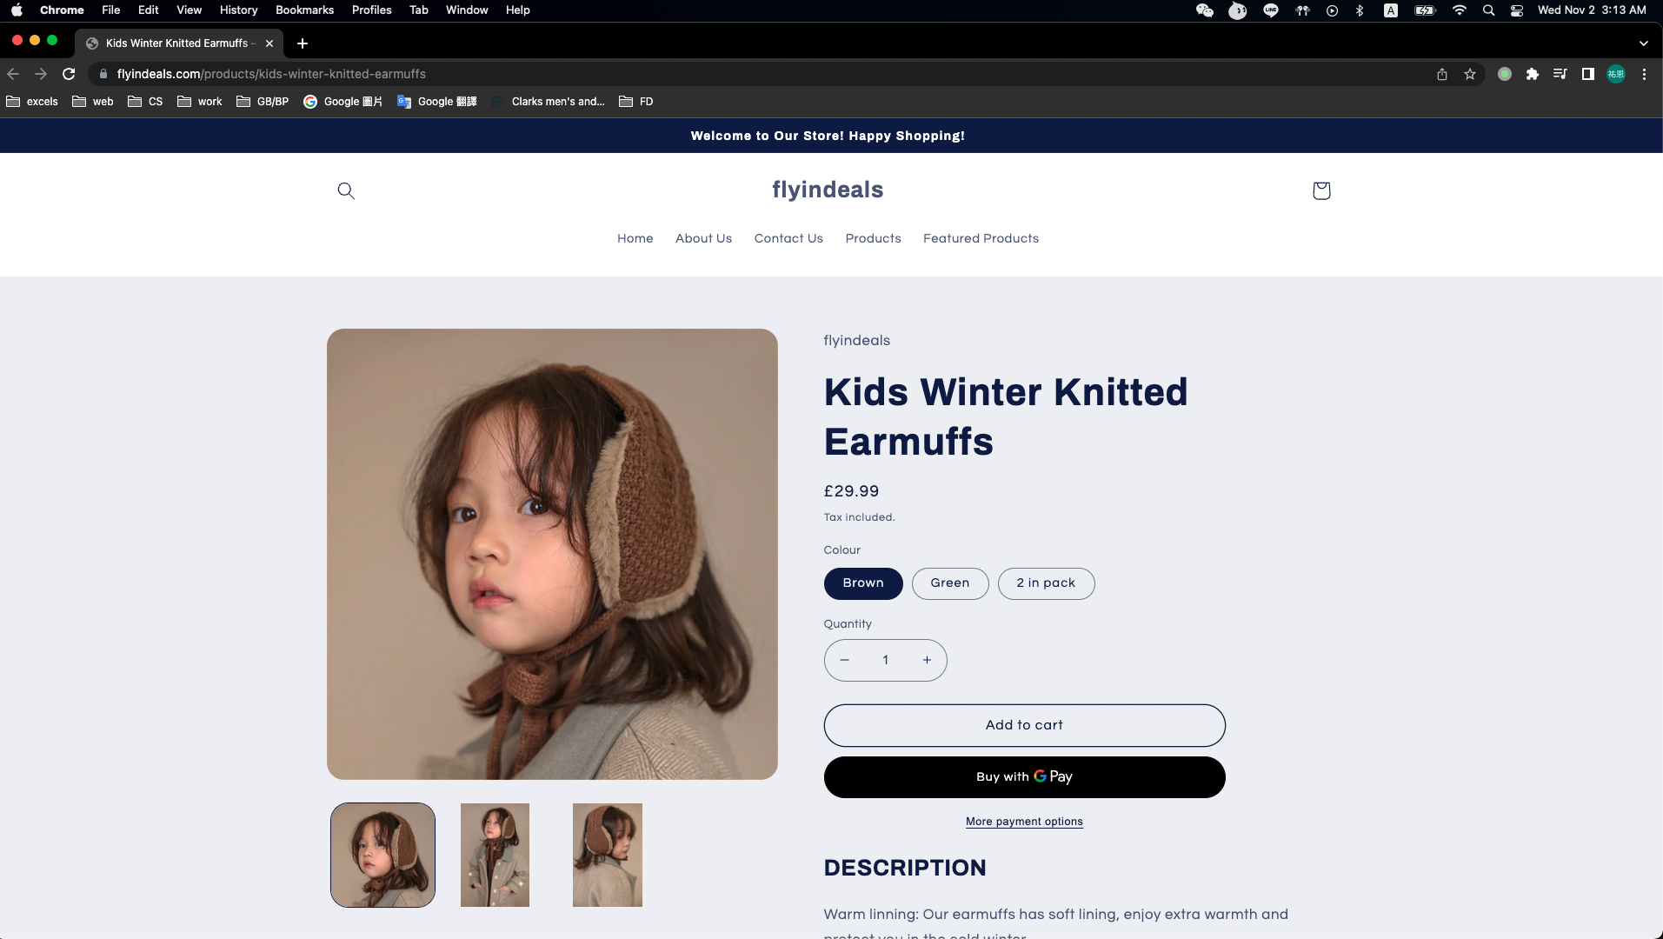Choose the 2 in pack option
The image size is (1663, 939).
click(x=1047, y=583)
